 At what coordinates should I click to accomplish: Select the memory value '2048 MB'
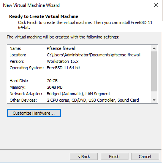coord(55,87)
